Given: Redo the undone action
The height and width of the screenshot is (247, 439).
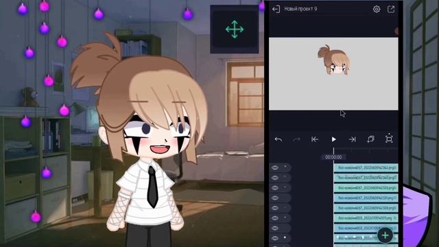Looking at the screenshot, I should pos(296,139).
